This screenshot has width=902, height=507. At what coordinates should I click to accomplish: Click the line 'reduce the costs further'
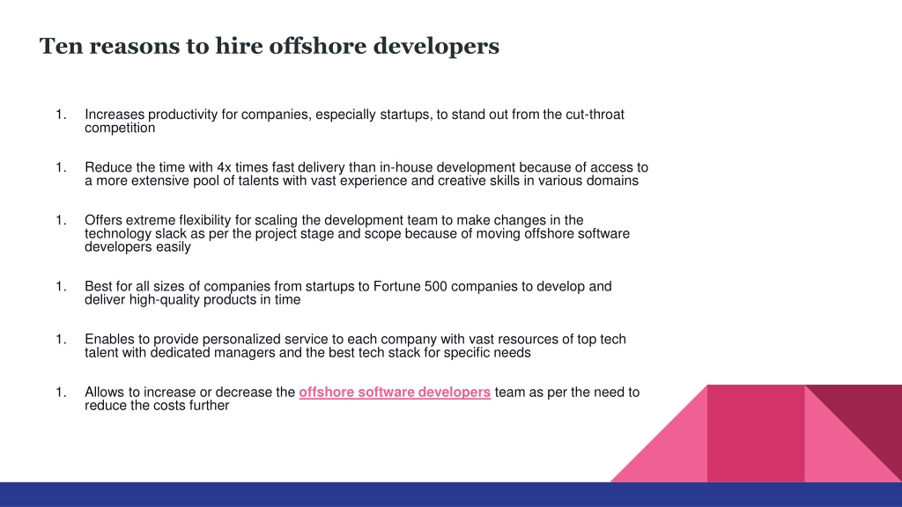pyautogui.click(x=157, y=405)
